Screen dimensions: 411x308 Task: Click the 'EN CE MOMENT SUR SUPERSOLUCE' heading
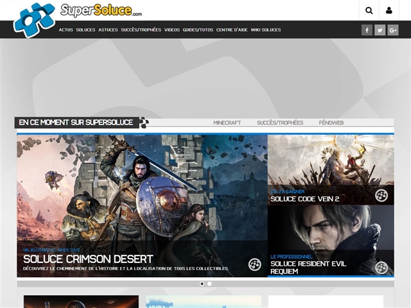tap(76, 123)
